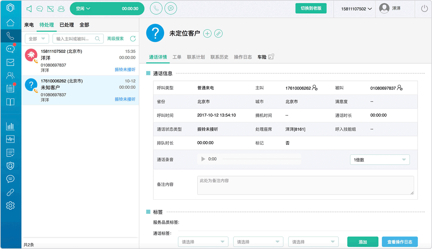This screenshot has height=249, width=432.
Task: Click the 备注内容 notes text area
Action: click(x=306, y=185)
